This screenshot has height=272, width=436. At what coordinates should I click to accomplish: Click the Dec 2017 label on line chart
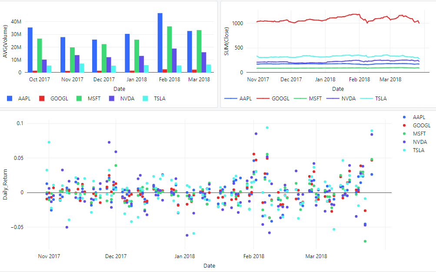coord(291,80)
